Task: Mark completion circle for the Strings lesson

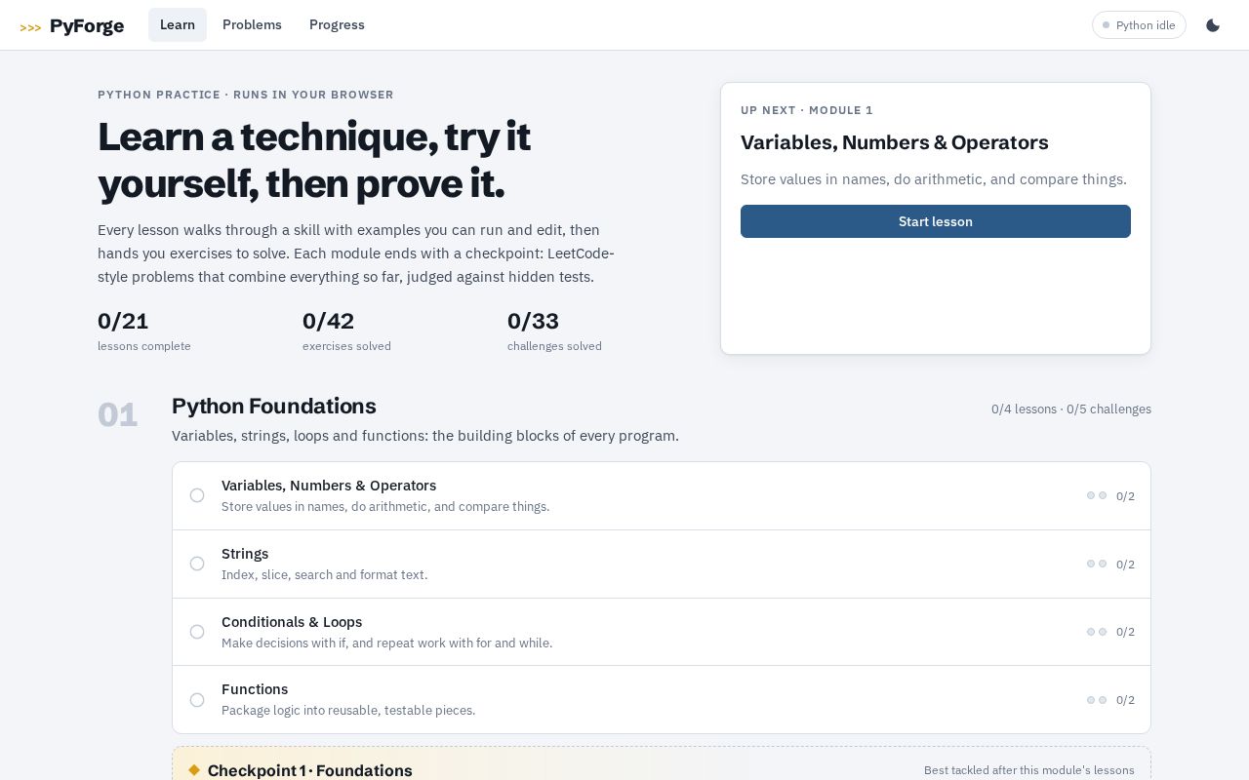Action: (197, 564)
